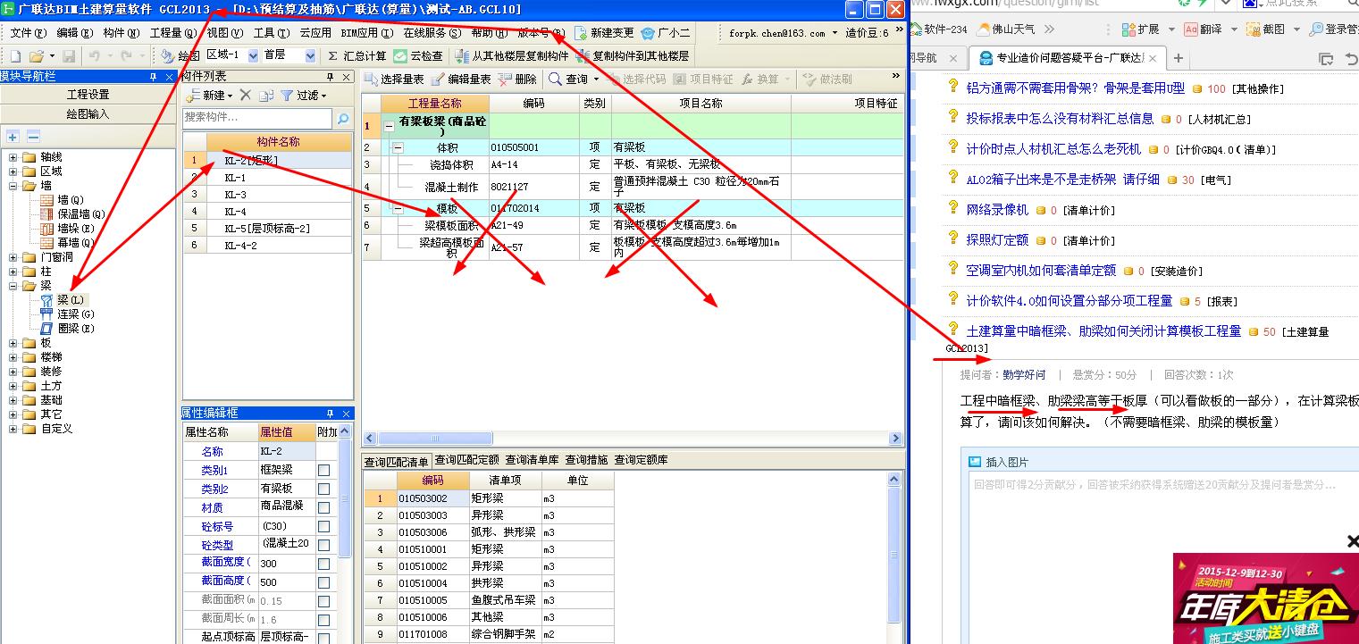The width and height of the screenshot is (1359, 644).
Task: Select component row KL-5[层顶标高-2]
Action: click(x=267, y=229)
